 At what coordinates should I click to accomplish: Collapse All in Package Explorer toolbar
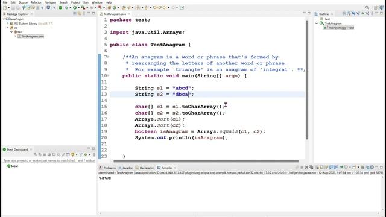click(x=74, y=14)
